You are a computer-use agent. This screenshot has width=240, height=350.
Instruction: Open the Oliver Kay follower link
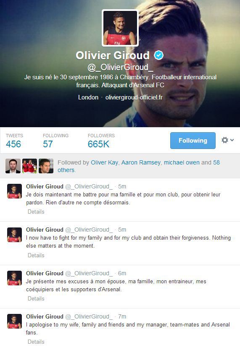[104, 162]
